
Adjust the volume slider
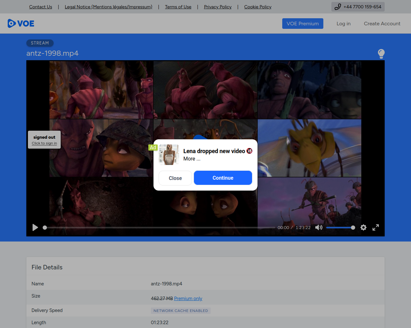point(340,227)
